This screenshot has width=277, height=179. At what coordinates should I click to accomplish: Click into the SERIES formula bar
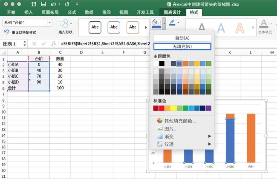[x=105, y=44]
